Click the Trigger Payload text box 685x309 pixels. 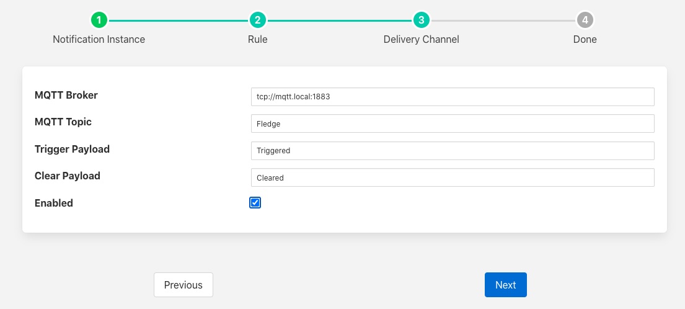point(452,150)
